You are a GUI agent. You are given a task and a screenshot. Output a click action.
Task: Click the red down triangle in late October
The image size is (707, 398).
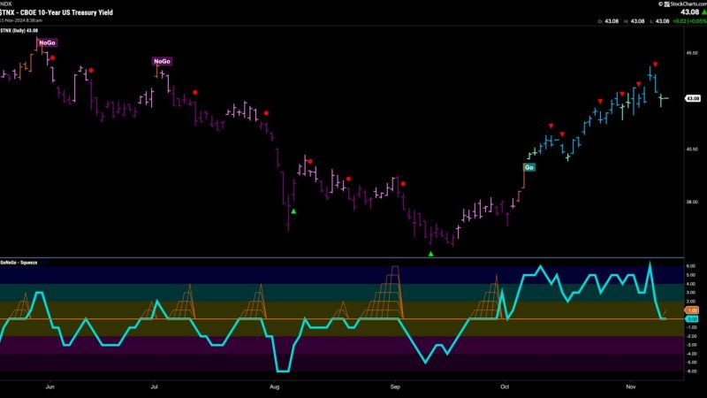pyautogui.click(x=600, y=102)
